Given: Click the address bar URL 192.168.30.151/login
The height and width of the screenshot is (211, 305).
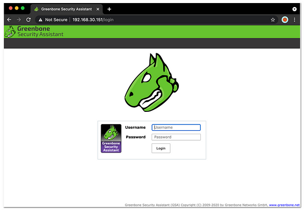Looking at the screenshot, I should coord(93,20).
